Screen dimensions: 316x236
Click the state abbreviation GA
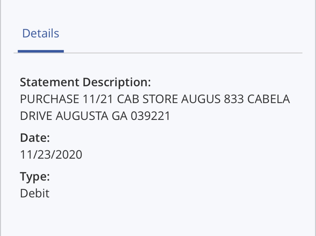coord(119,116)
